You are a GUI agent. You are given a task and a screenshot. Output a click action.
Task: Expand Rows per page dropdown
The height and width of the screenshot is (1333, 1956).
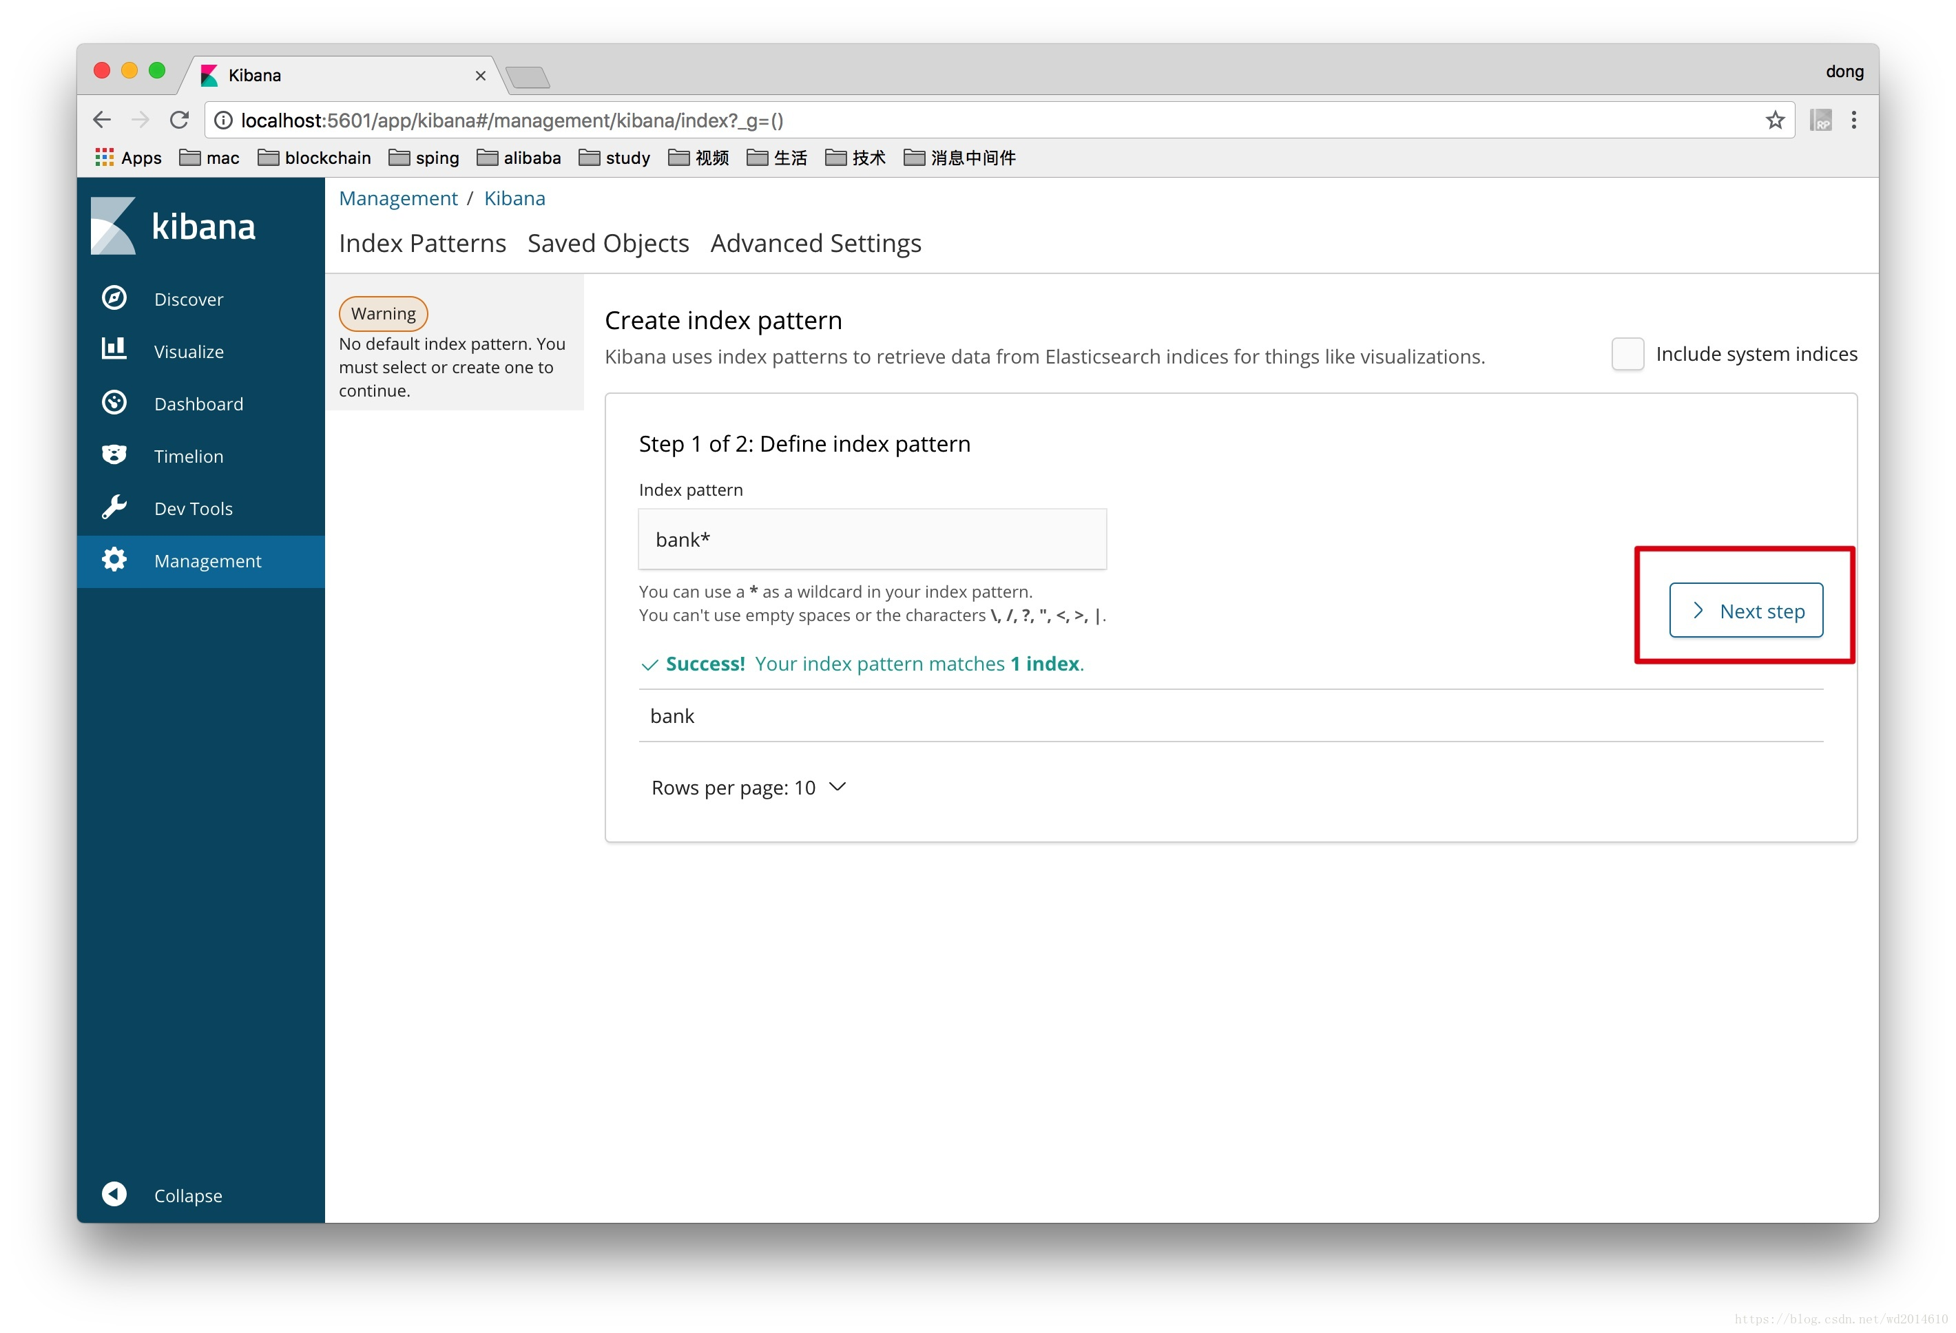coord(748,788)
